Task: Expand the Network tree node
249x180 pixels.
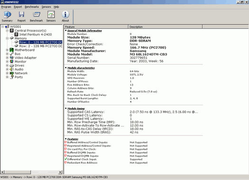Action: pos(7,73)
